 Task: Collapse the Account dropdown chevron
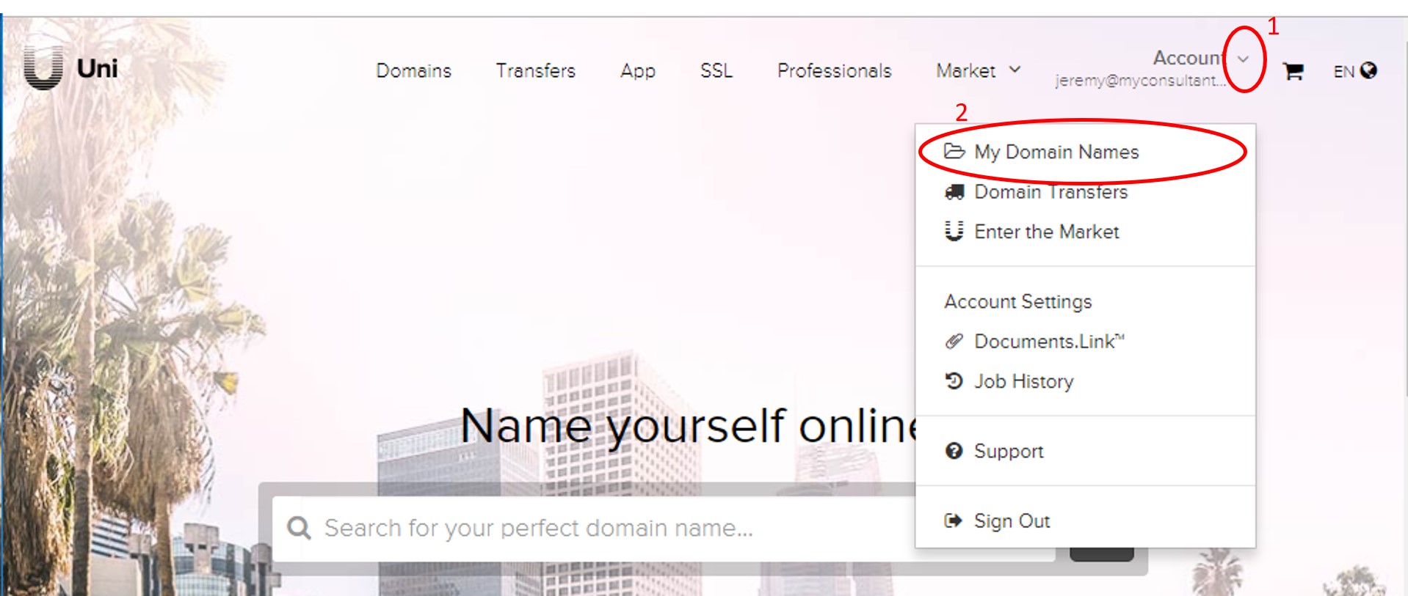point(1243,59)
